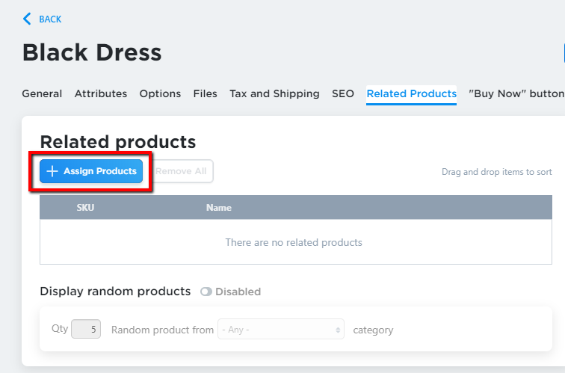
Task: Click the Qty input field
Action: coord(86,329)
